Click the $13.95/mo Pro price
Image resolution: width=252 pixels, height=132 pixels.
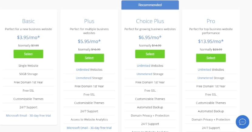[211, 42]
